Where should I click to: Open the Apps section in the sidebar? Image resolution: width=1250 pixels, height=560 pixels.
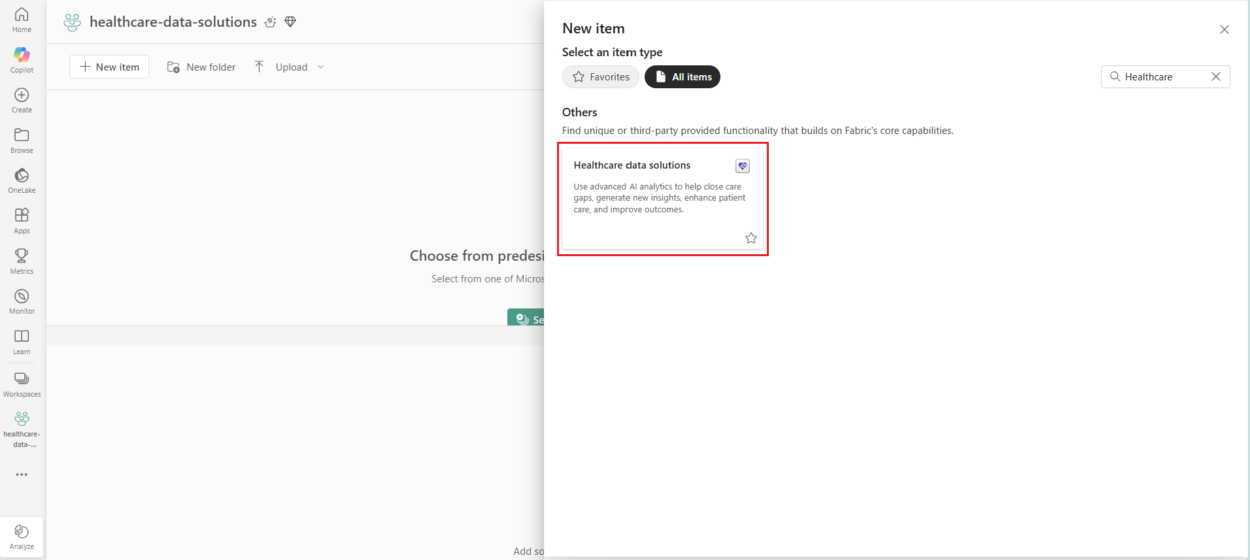22,220
